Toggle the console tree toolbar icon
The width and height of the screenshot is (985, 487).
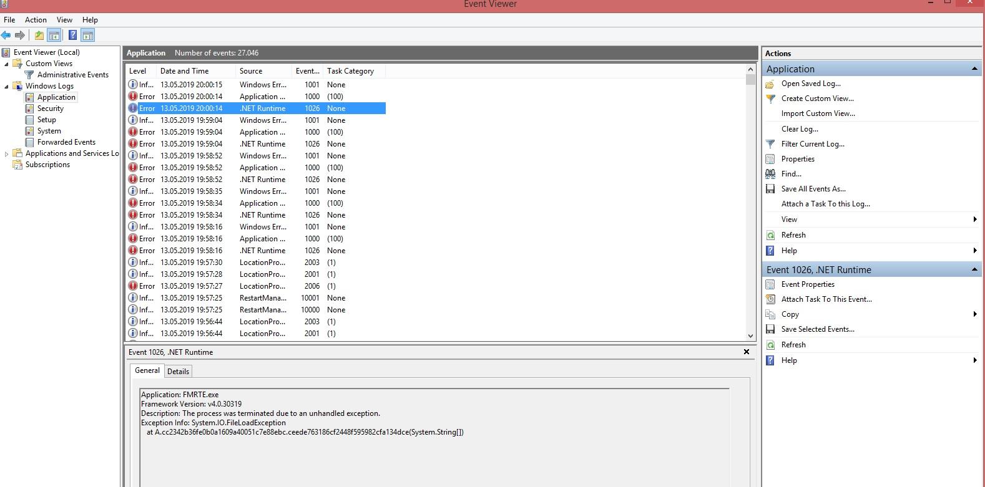[54, 36]
